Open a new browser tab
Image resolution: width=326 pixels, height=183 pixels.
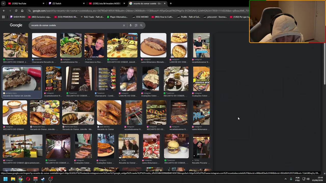pyautogui.click(x=171, y=4)
